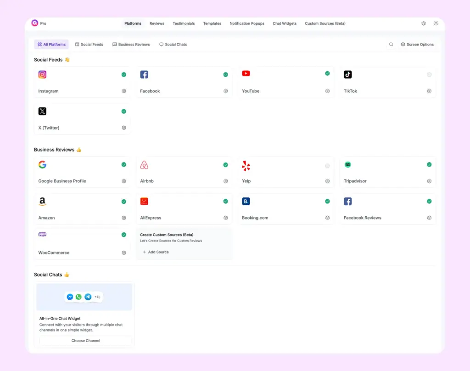Select the Instagram platform icon

pyautogui.click(x=42, y=74)
